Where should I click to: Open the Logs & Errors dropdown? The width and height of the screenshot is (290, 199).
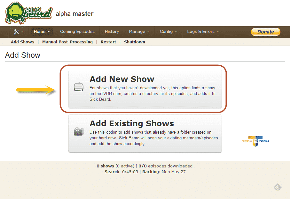(203, 32)
